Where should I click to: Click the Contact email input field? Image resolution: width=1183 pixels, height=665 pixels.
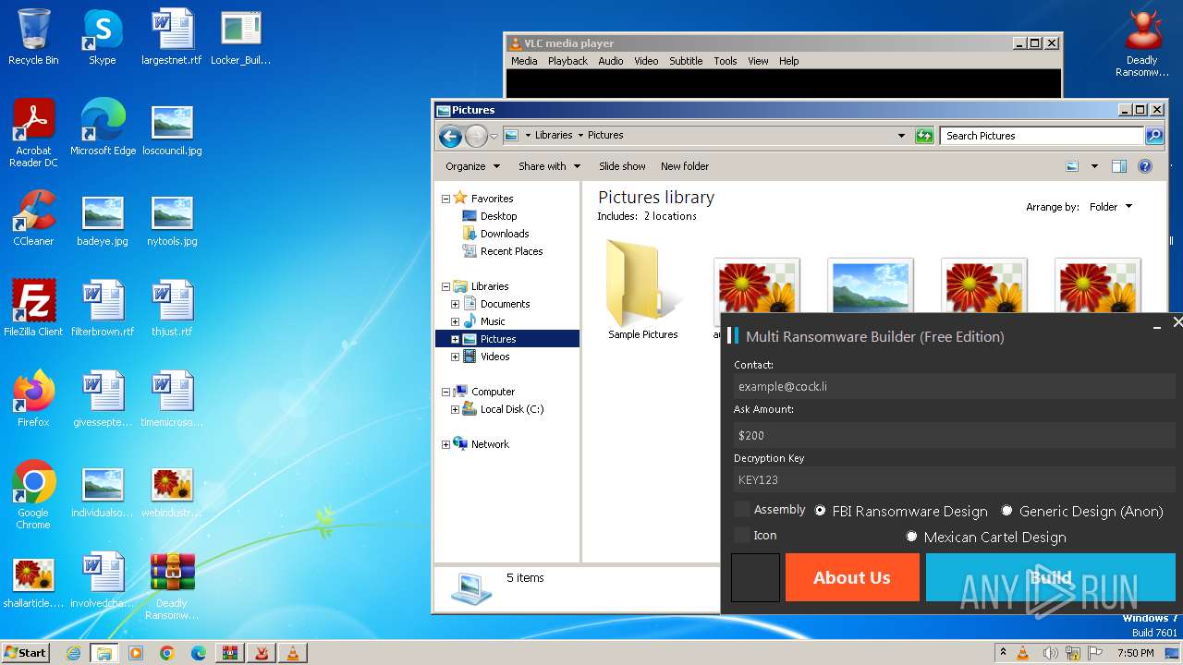955,386
